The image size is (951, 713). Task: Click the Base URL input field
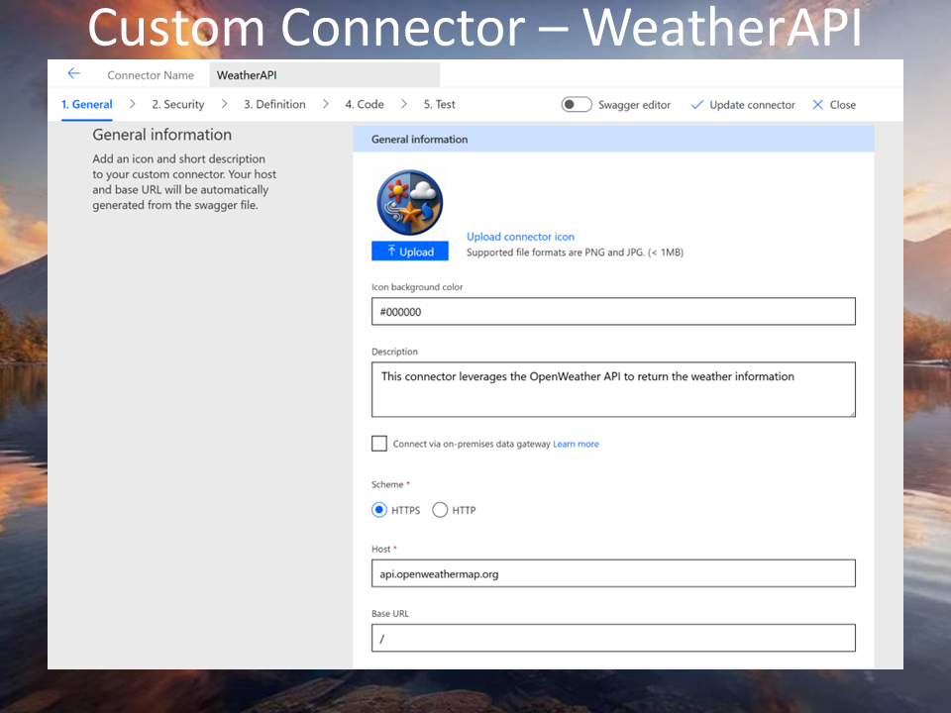point(613,638)
